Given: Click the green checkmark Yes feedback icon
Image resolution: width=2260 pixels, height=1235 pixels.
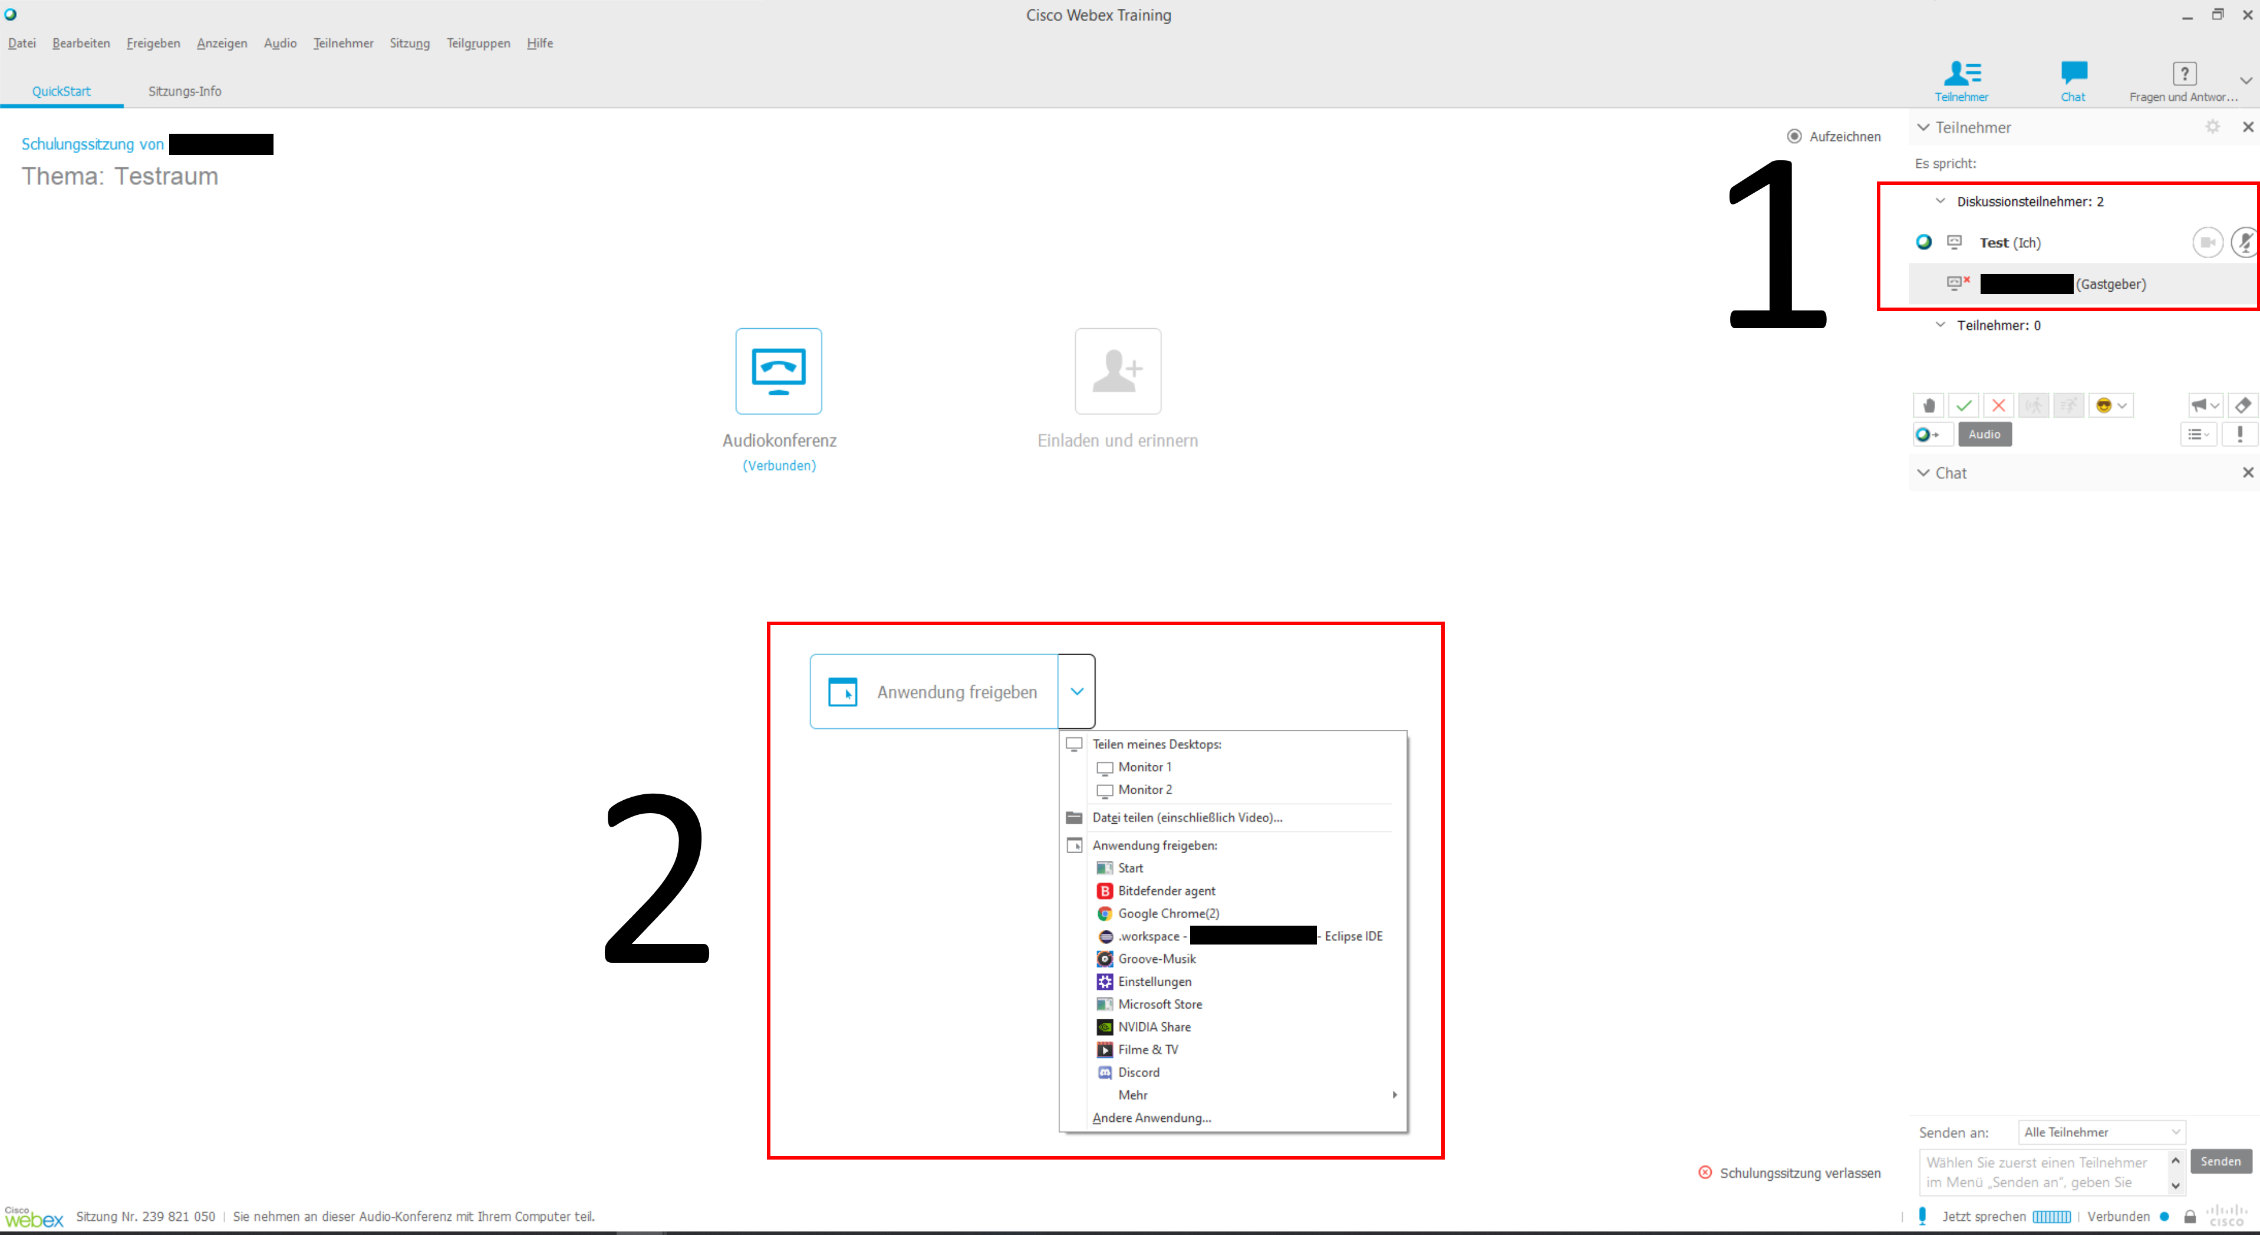Looking at the screenshot, I should 1964,405.
